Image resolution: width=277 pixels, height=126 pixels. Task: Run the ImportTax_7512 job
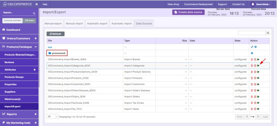pos(258,109)
